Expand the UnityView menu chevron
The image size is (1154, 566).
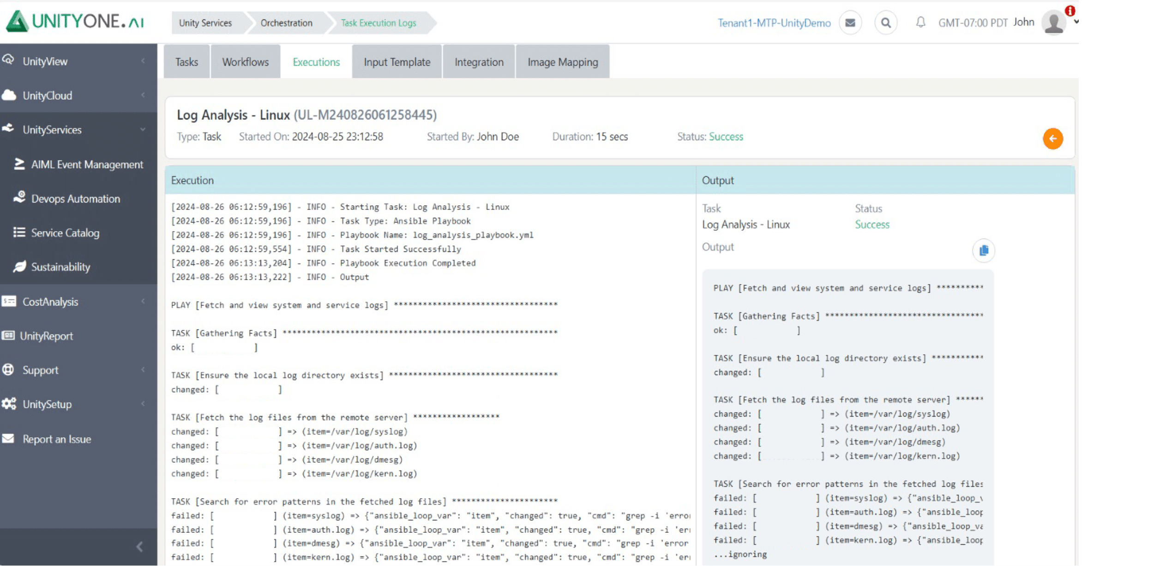pyautogui.click(x=143, y=60)
